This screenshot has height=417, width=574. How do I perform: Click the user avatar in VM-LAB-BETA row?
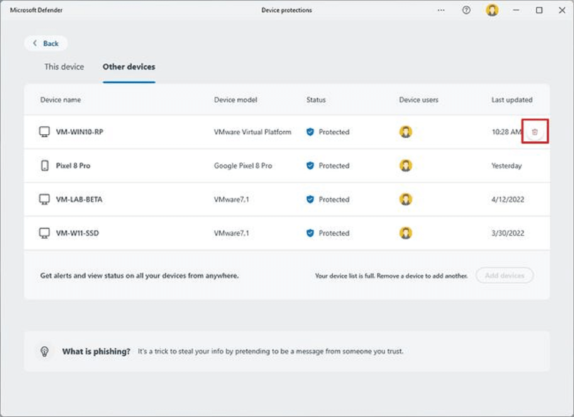click(x=405, y=199)
